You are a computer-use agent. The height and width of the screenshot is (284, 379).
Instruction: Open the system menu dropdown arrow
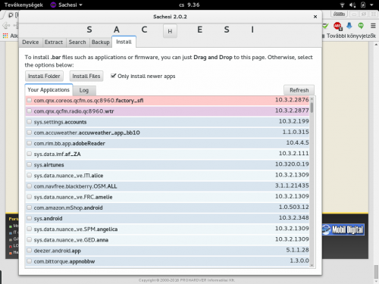click(371, 5)
